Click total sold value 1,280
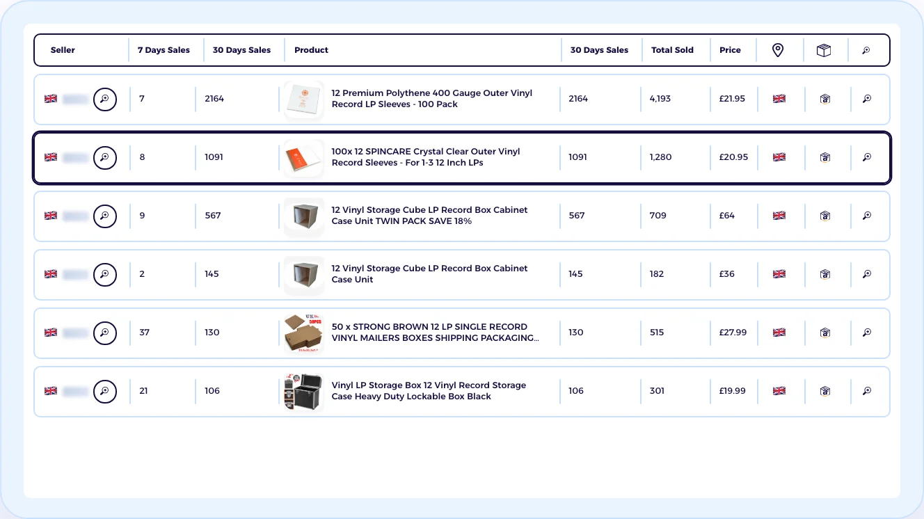 coord(661,157)
